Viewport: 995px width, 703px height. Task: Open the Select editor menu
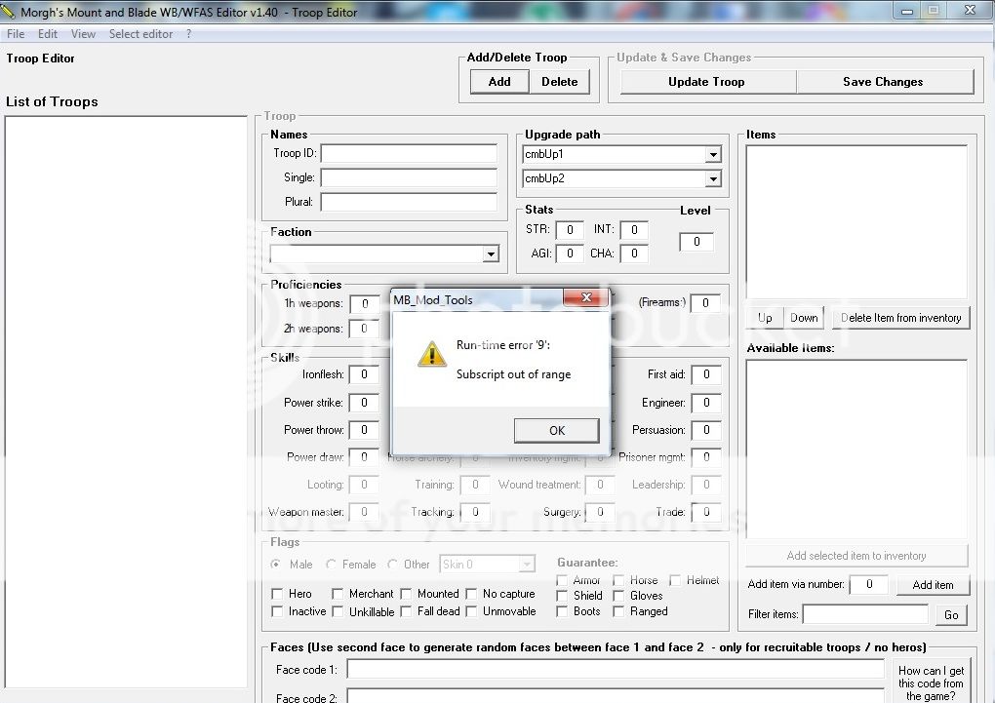[140, 33]
